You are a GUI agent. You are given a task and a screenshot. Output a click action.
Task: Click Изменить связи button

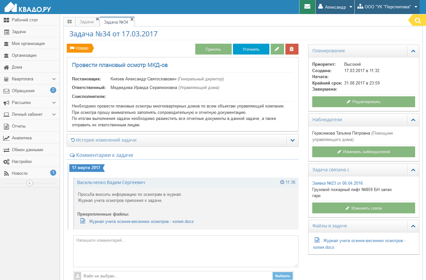(x=364, y=208)
